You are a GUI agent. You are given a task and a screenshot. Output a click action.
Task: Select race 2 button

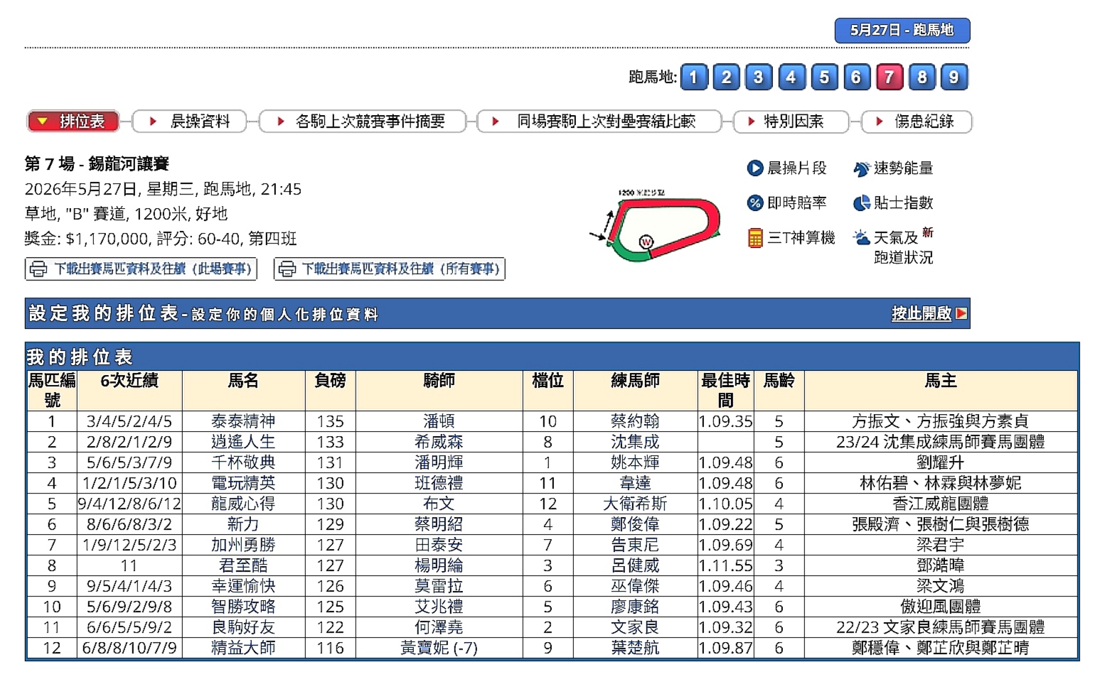click(x=726, y=77)
